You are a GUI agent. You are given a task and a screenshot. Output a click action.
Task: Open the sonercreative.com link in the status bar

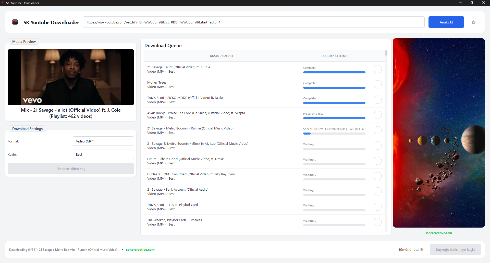140,249
